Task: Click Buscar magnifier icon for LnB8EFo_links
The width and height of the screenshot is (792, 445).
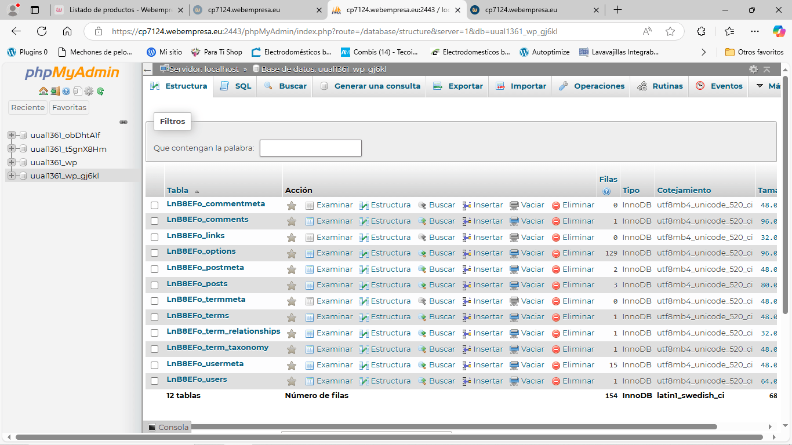Action: (423, 238)
